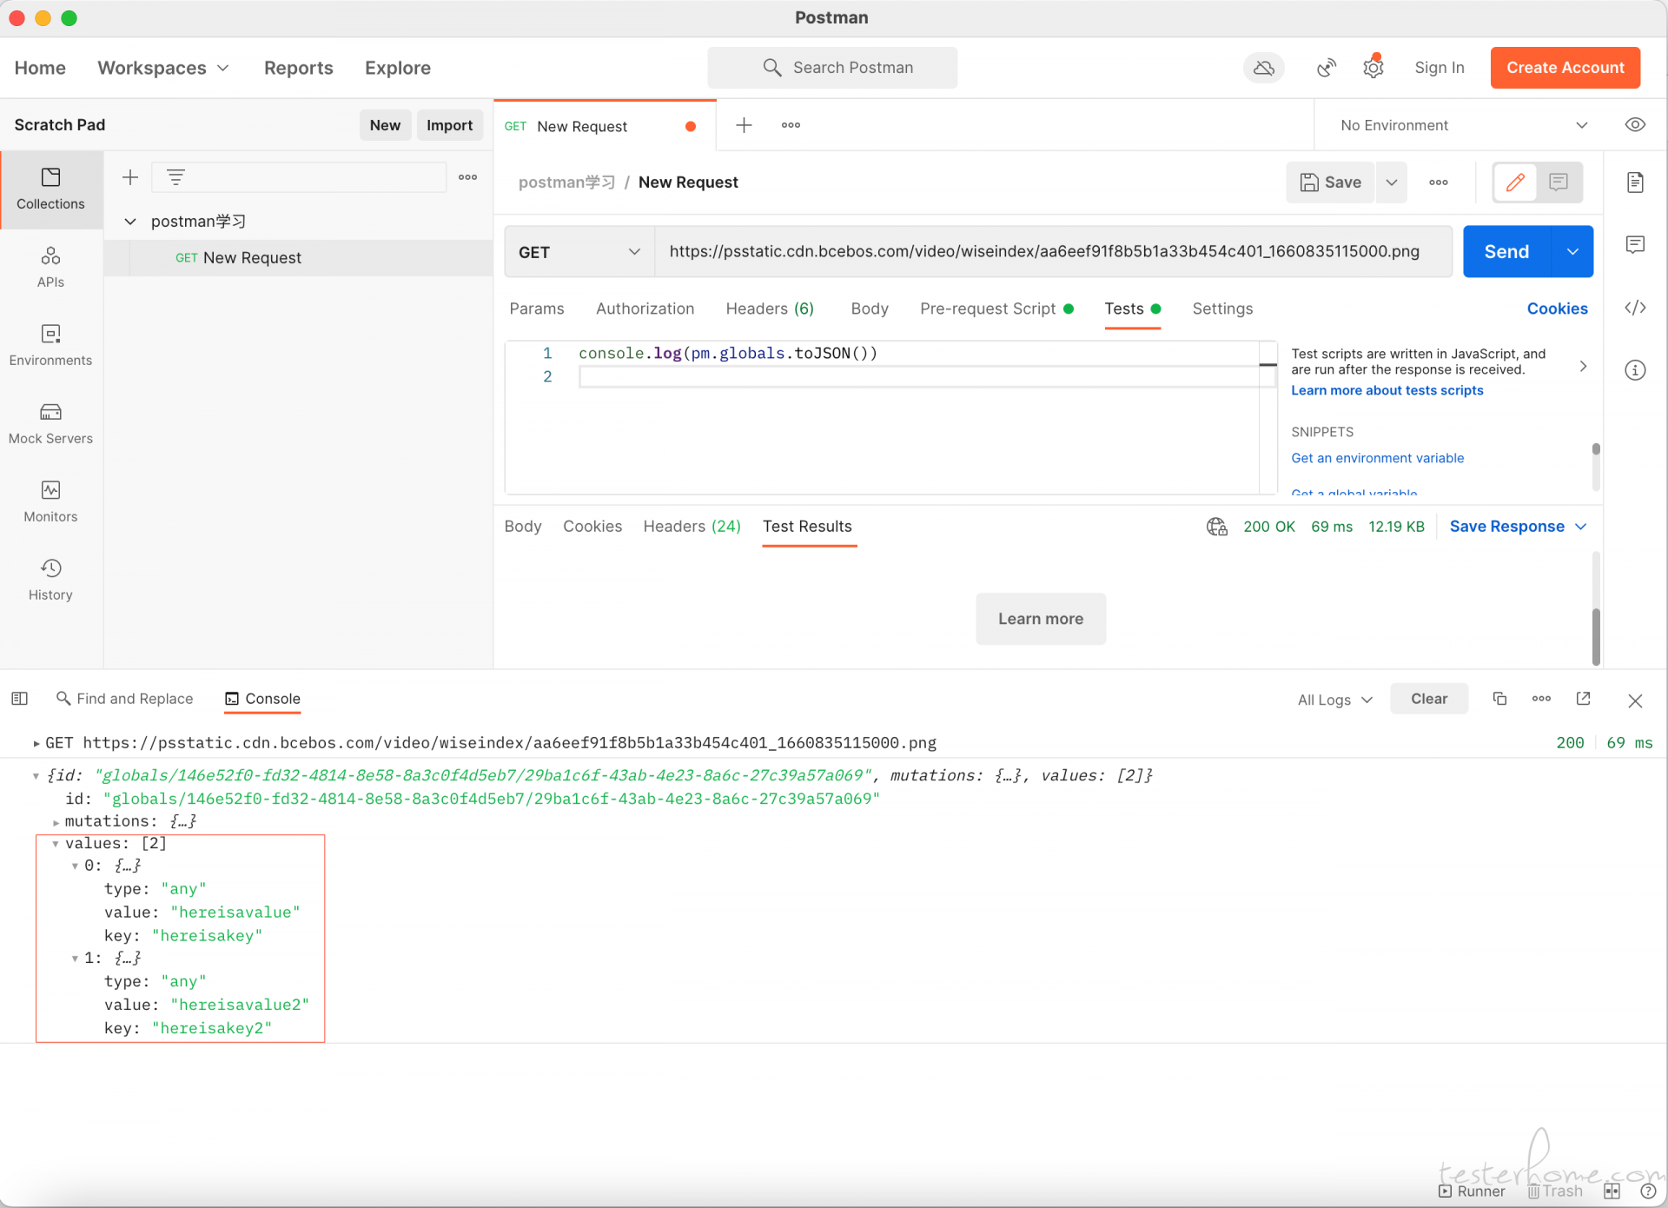Click the collections filter icon
1668x1208 pixels.
coord(175,177)
